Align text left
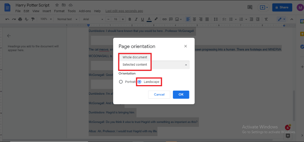The width and height of the screenshot is (304, 142). click(x=188, y=19)
